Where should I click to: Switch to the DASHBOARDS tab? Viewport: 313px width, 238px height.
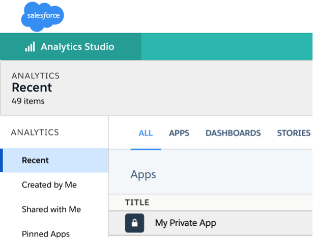(x=233, y=133)
